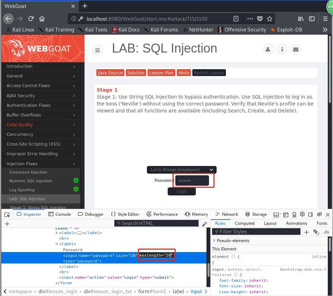Open the Style Editor tab
This screenshot has width=333, height=296.
125,214
